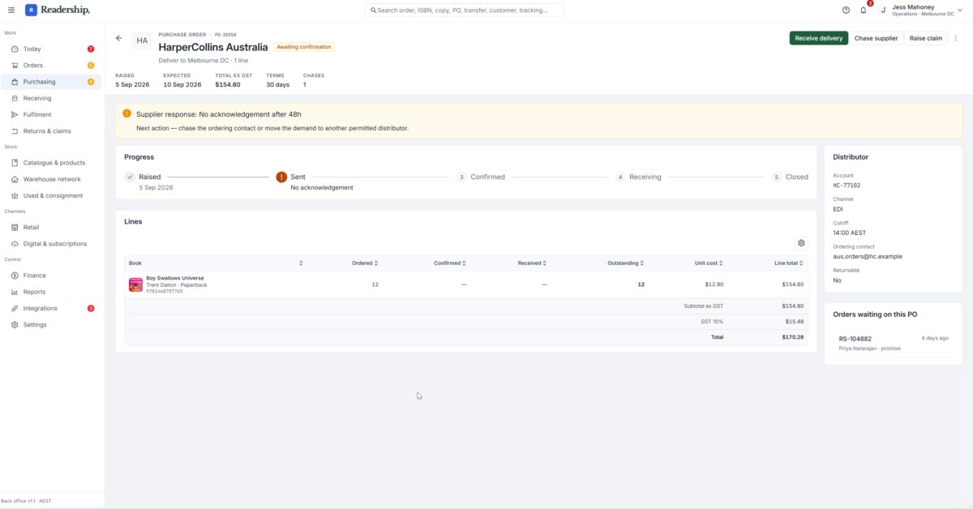Sort by the Book column
The image size is (973, 509).
pyautogui.click(x=215, y=263)
